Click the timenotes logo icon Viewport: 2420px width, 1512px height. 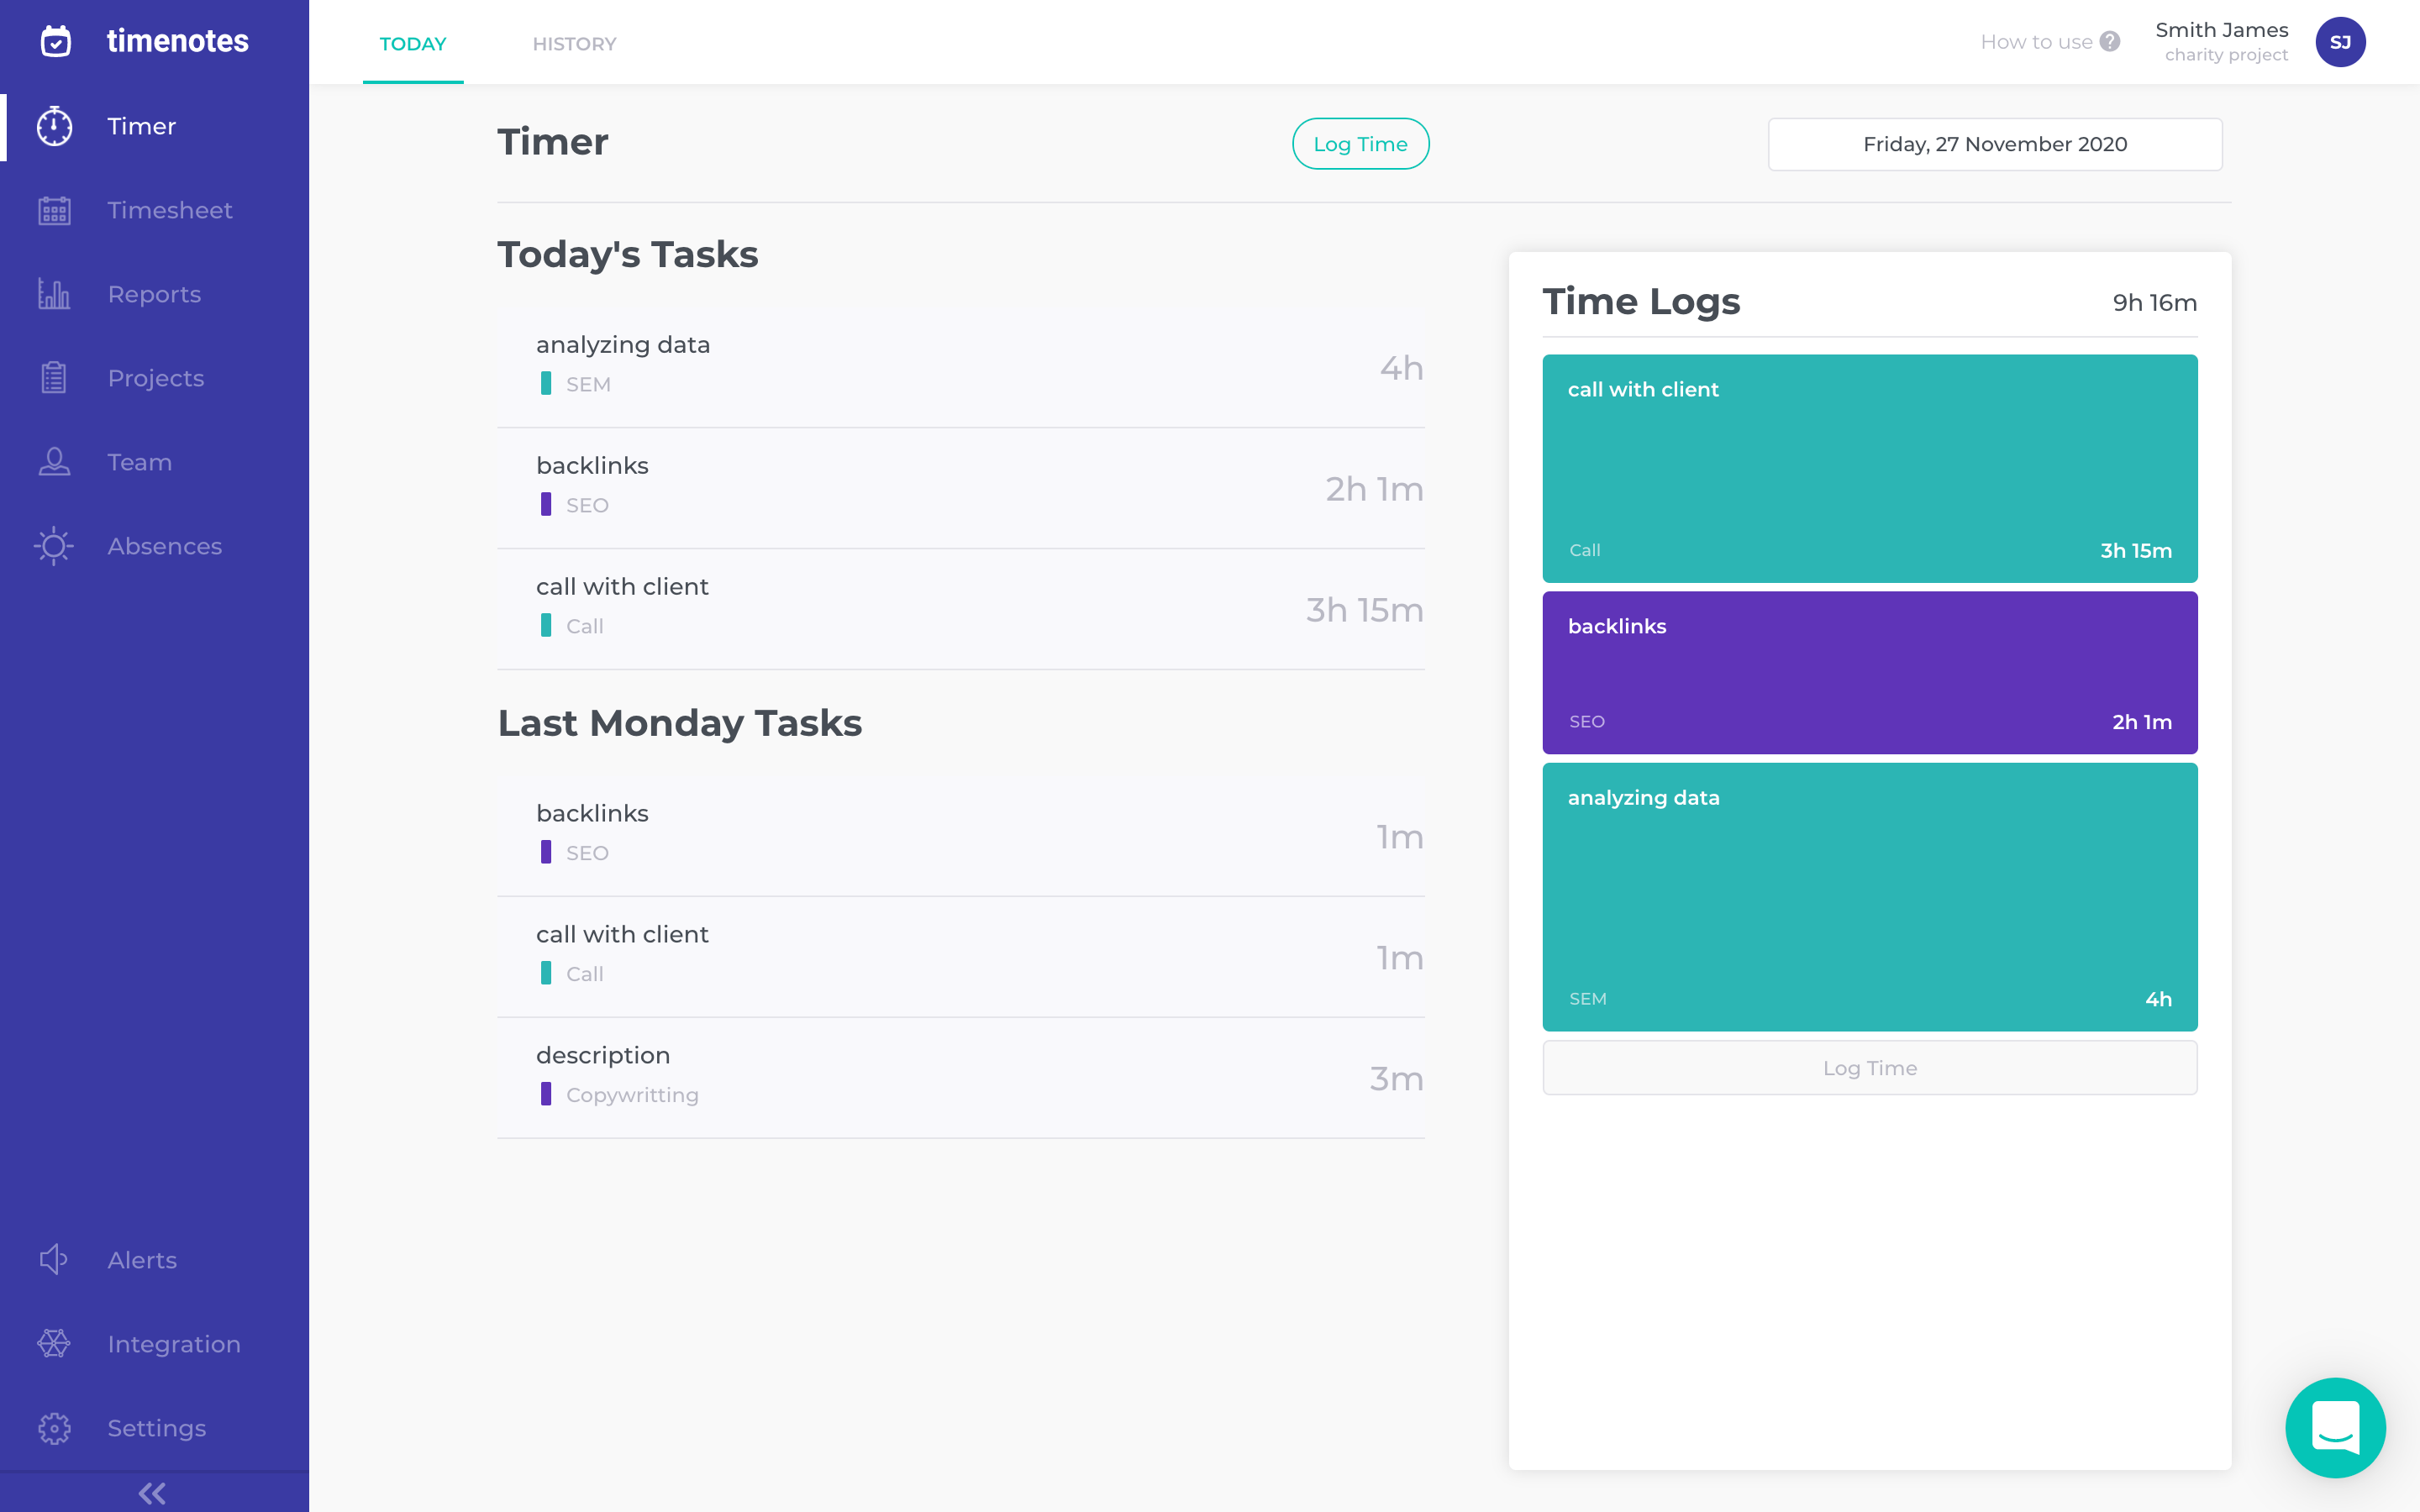[56, 41]
